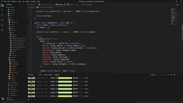
Task: Click 'LF' end-of-line in status bar
Action: click(x=156, y=102)
